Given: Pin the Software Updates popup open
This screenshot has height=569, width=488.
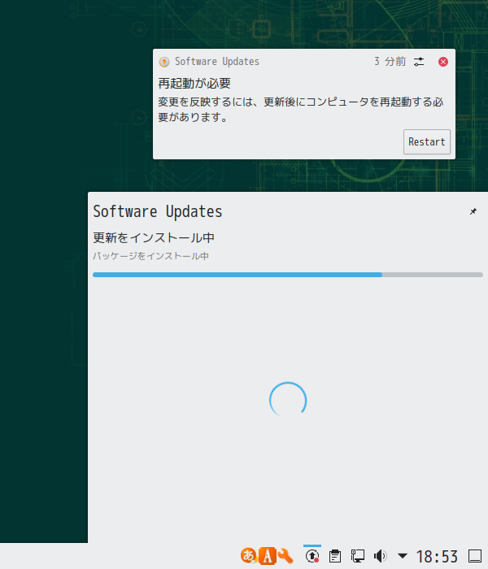Looking at the screenshot, I should [473, 211].
